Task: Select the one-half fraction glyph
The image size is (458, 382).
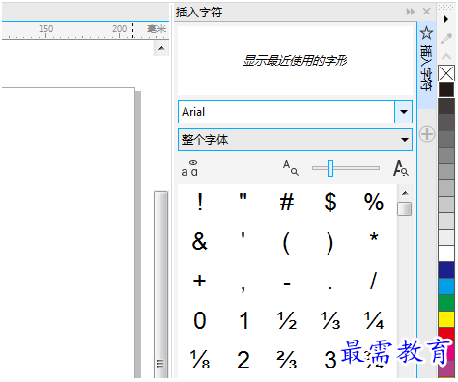Action: coord(287,320)
